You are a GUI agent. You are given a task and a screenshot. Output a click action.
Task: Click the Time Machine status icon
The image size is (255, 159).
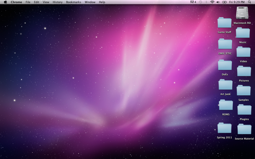coord(200,2)
